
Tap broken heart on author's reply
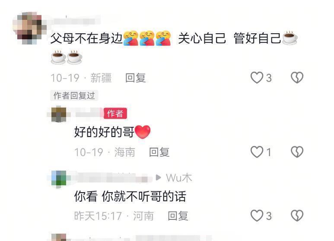[x=297, y=152]
